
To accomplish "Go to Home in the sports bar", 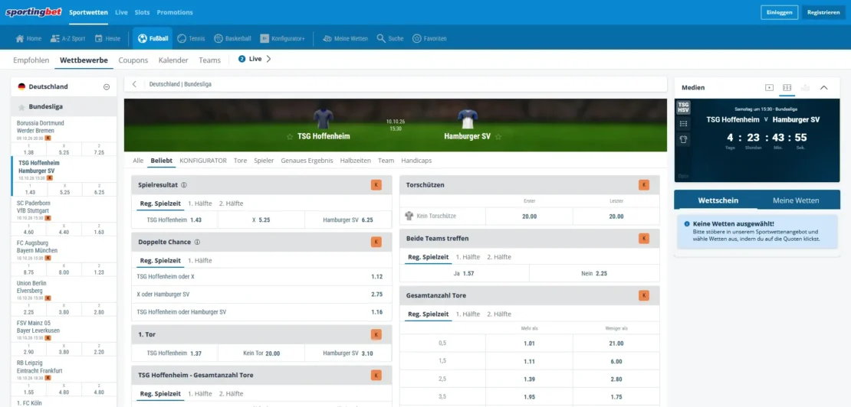I will pos(29,38).
